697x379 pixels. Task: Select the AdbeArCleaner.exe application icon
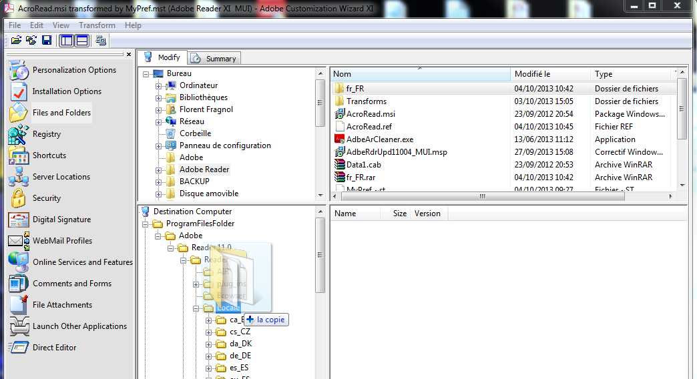point(340,139)
